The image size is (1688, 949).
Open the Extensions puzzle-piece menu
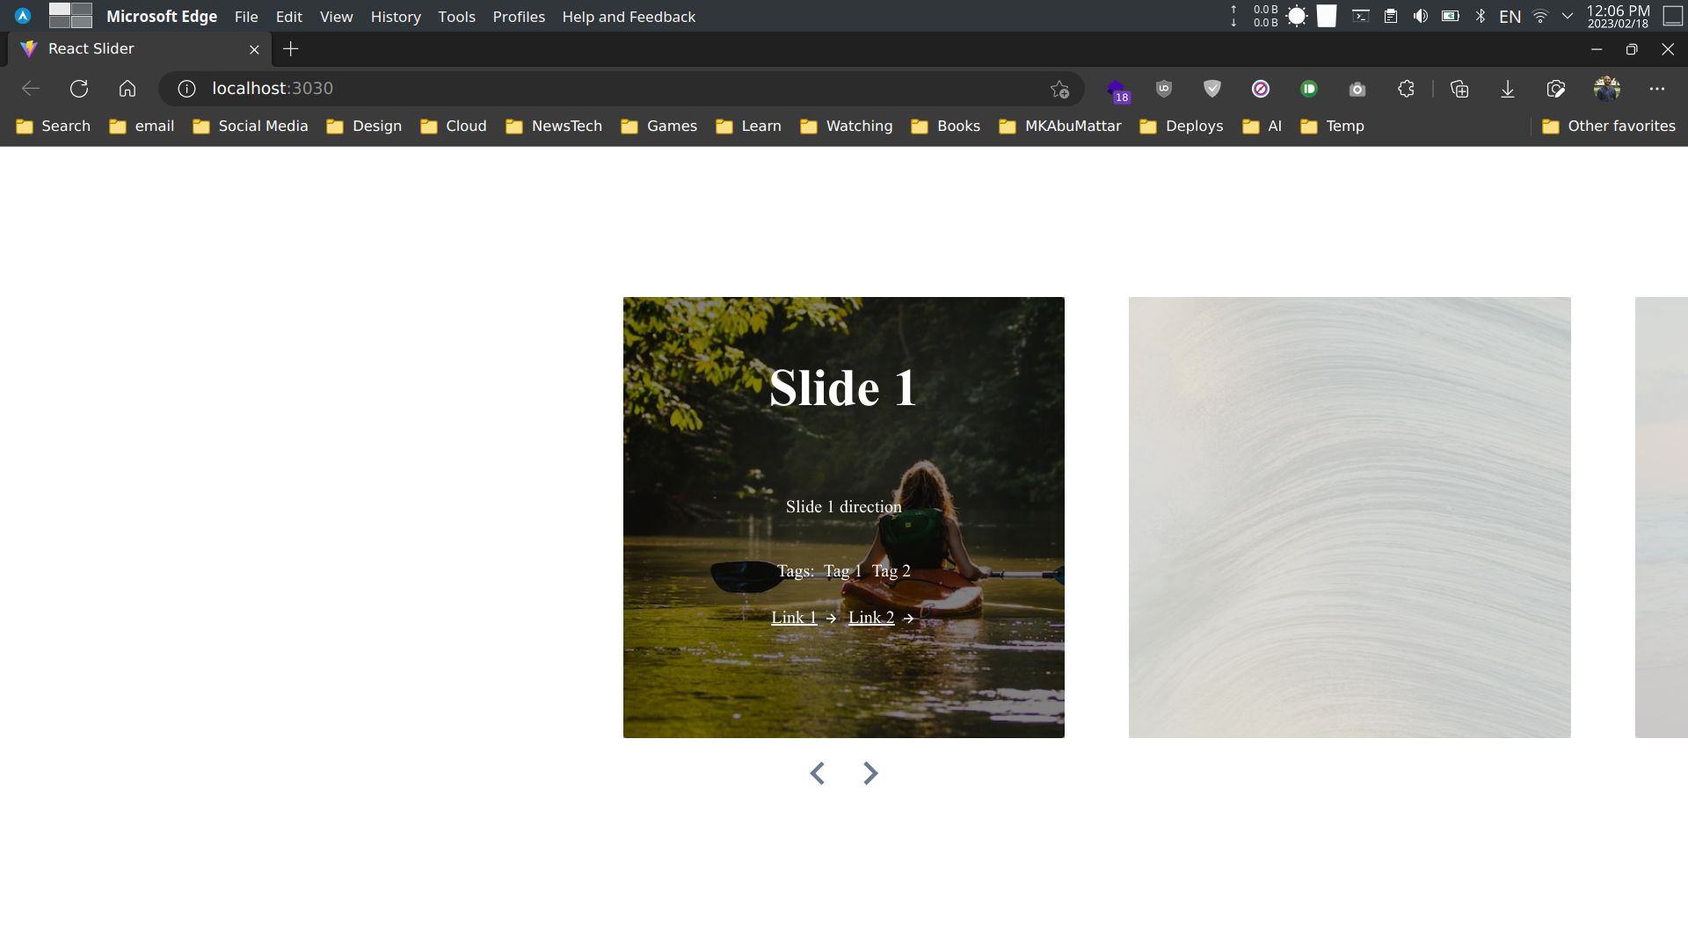pyautogui.click(x=1405, y=89)
